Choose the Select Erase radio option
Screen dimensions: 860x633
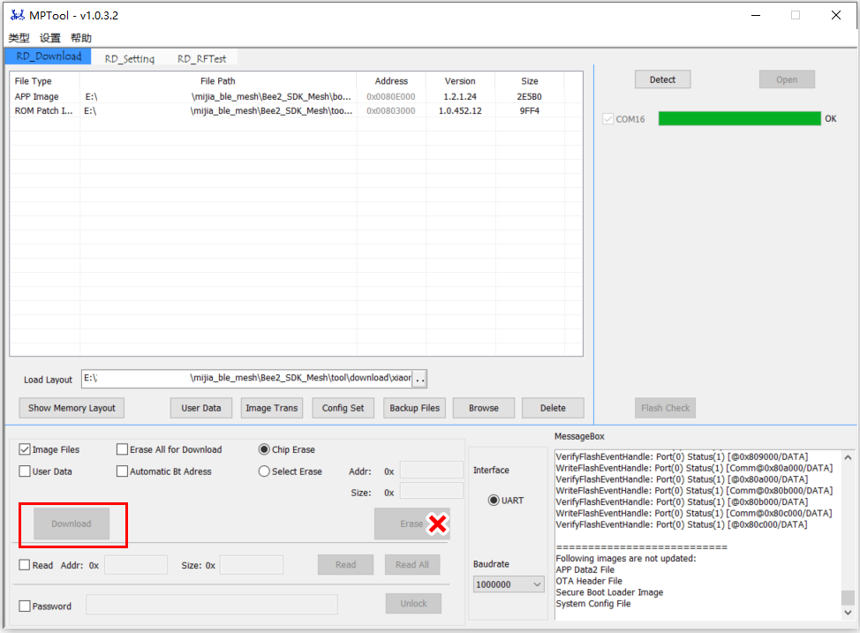(x=264, y=471)
